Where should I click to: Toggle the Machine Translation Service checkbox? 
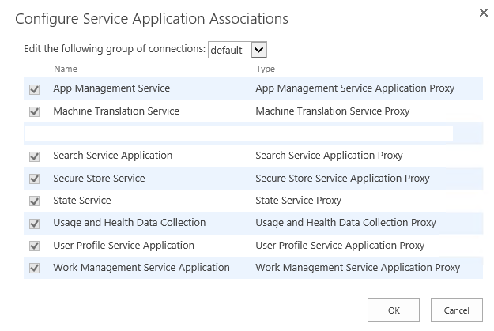point(35,112)
